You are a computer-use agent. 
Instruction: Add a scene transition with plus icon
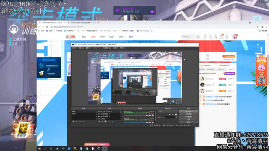click(169, 114)
